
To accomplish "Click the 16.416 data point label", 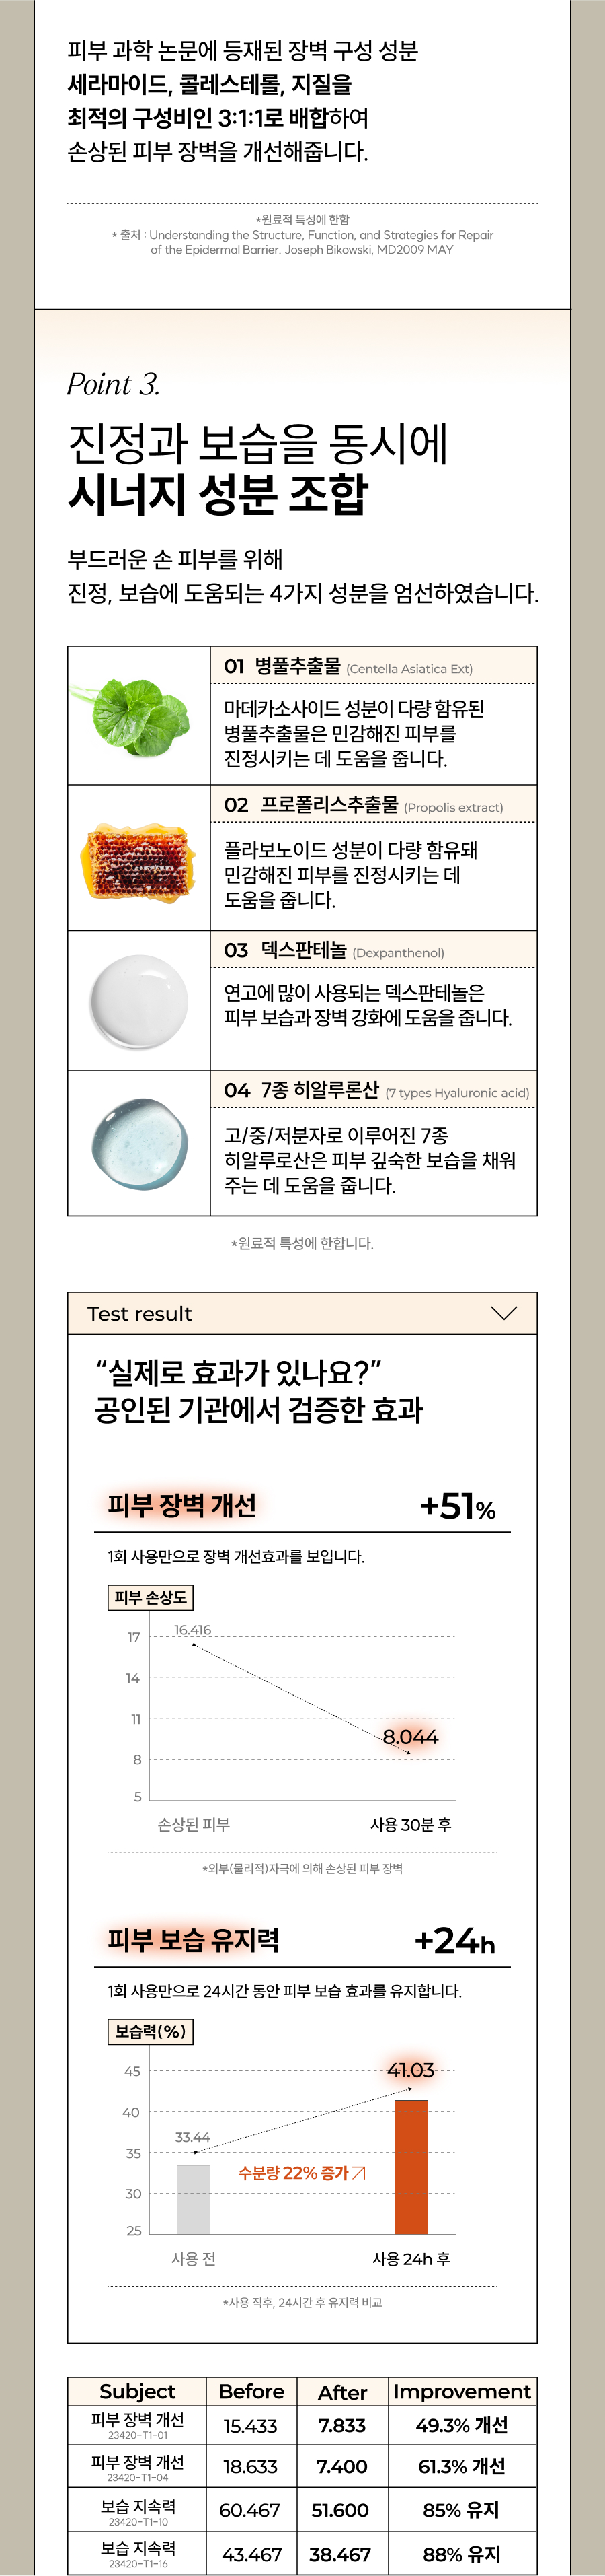I will tap(193, 1630).
